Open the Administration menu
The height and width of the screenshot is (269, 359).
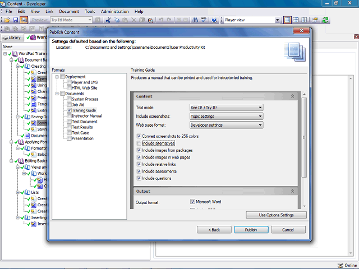click(114, 11)
